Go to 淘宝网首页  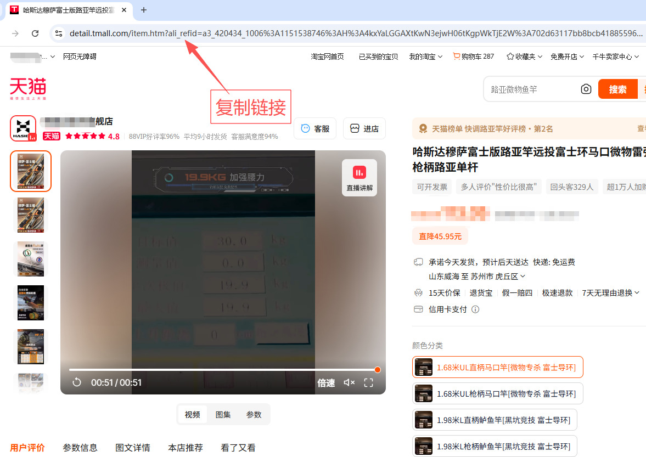pyautogui.click(x=327, y=57)
